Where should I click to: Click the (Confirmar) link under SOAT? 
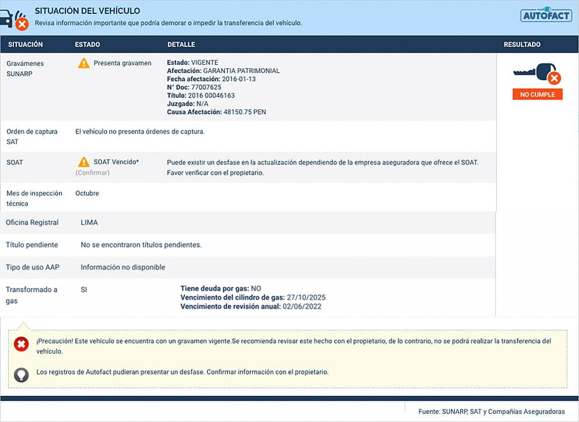pos(92,173)
